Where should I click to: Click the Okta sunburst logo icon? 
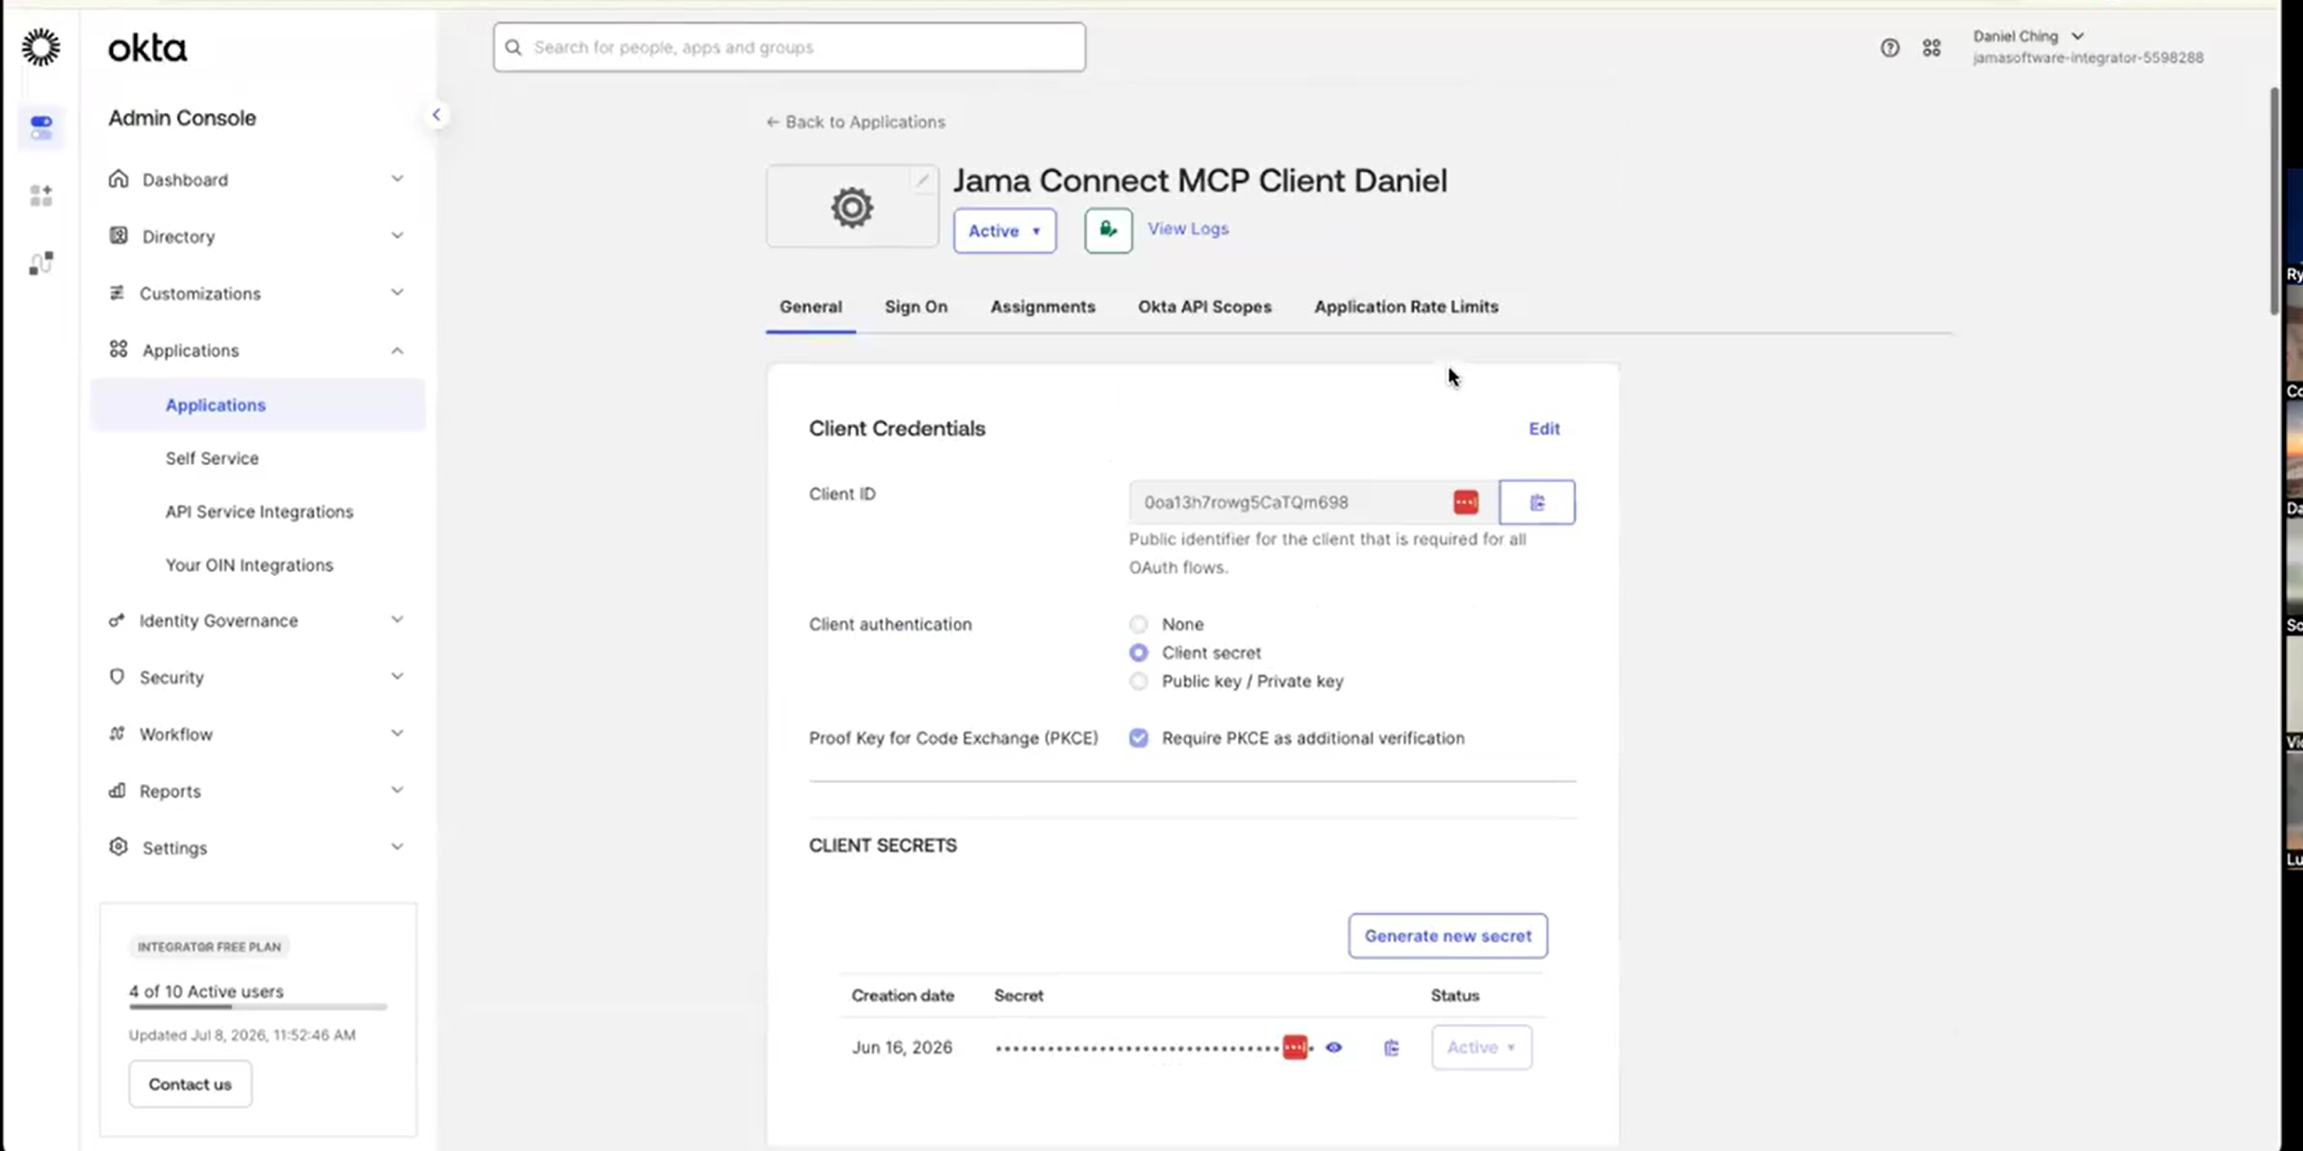[x=41, y=48]
